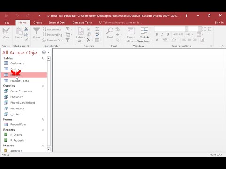Click the Delete record X icon
226x169 pixels.
click(89, 40)
